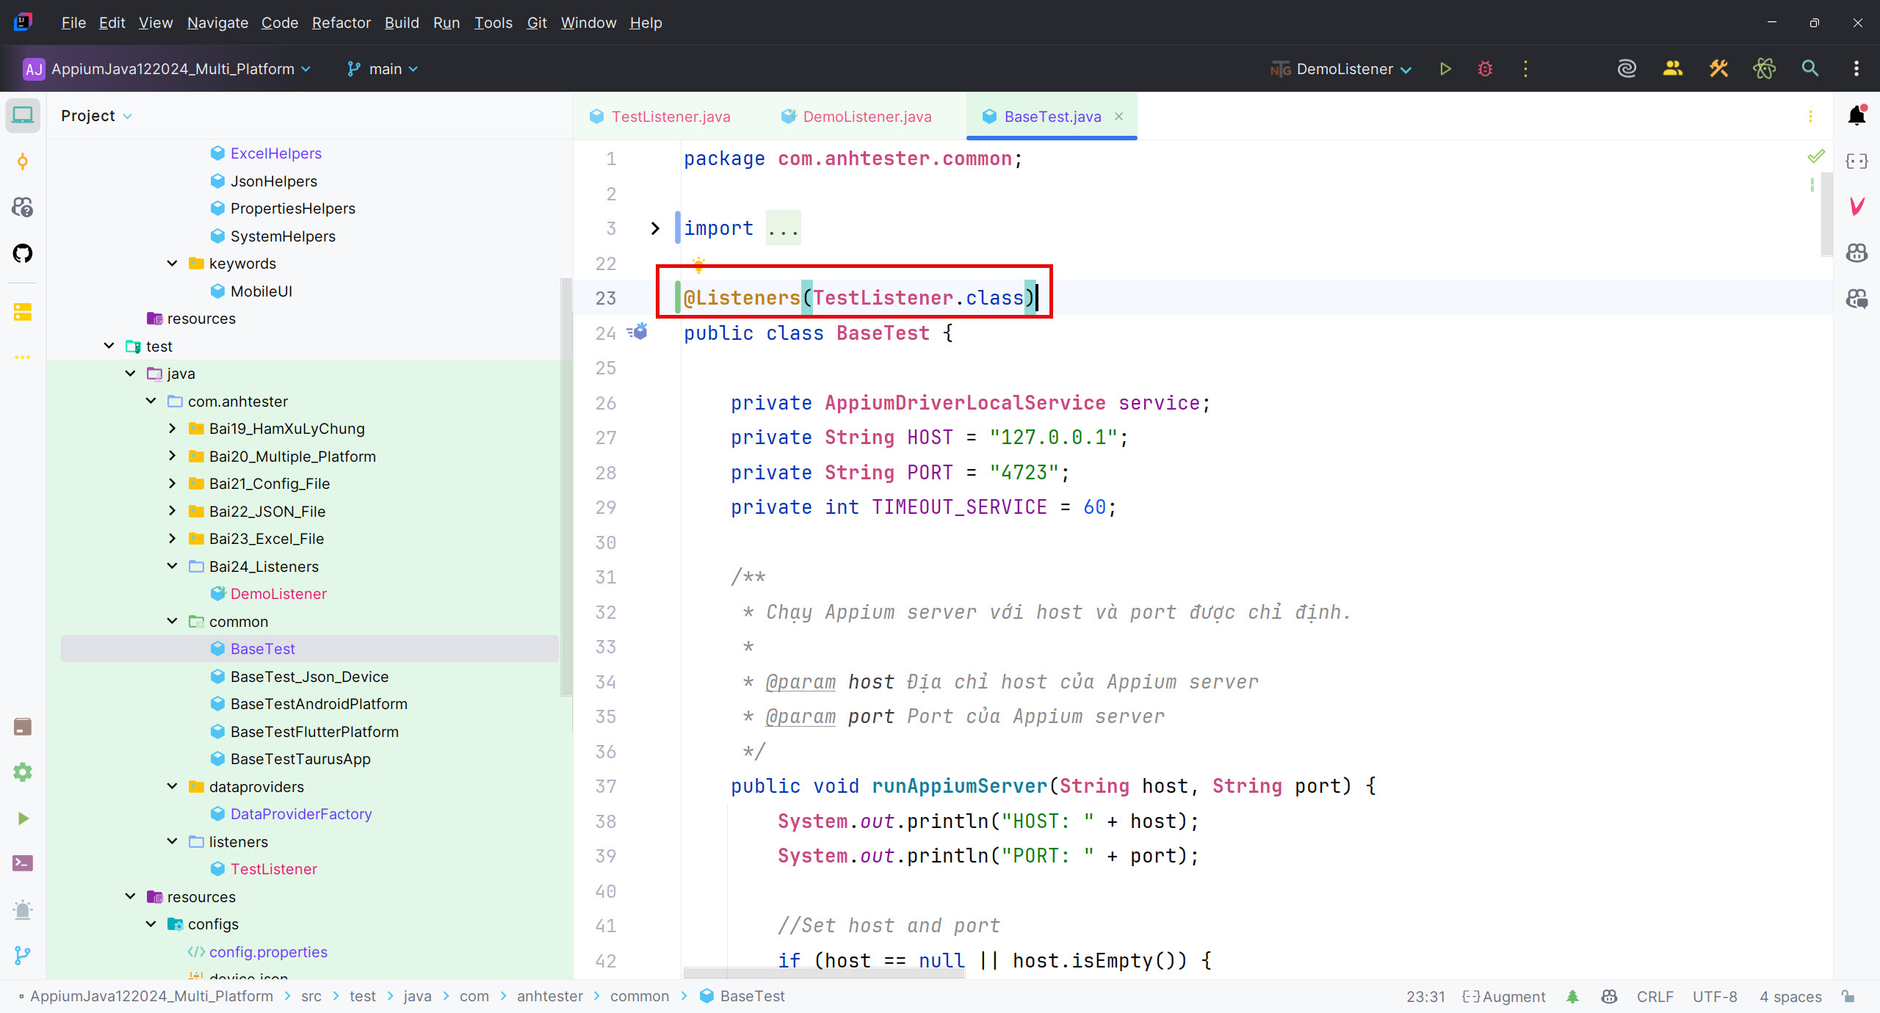Viewport: 1880px width, 1013px height.
Task: Open the project name dropdown
Action: point(167,69)
